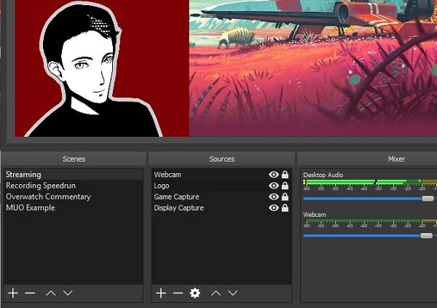437x308 pixels.
Task: Move source up with the arrow
Action: (216, 293)
